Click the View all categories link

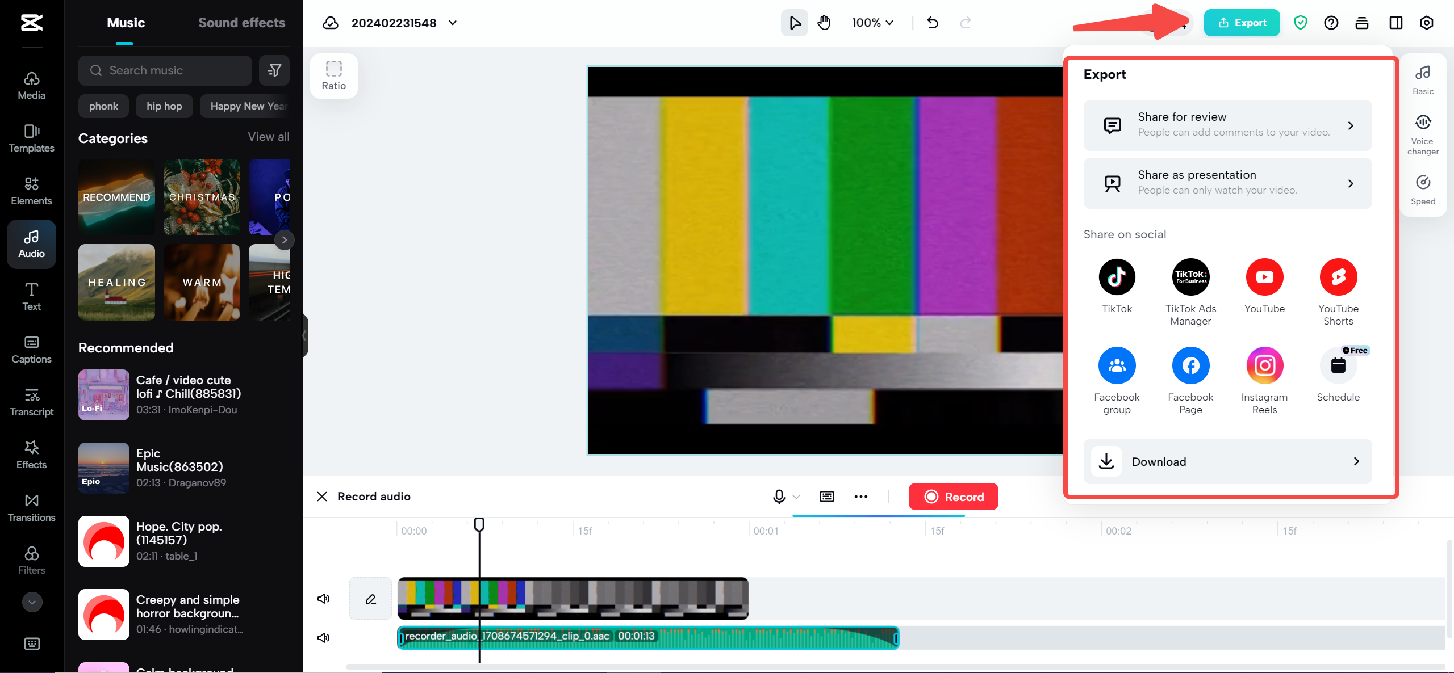point(268,137)
